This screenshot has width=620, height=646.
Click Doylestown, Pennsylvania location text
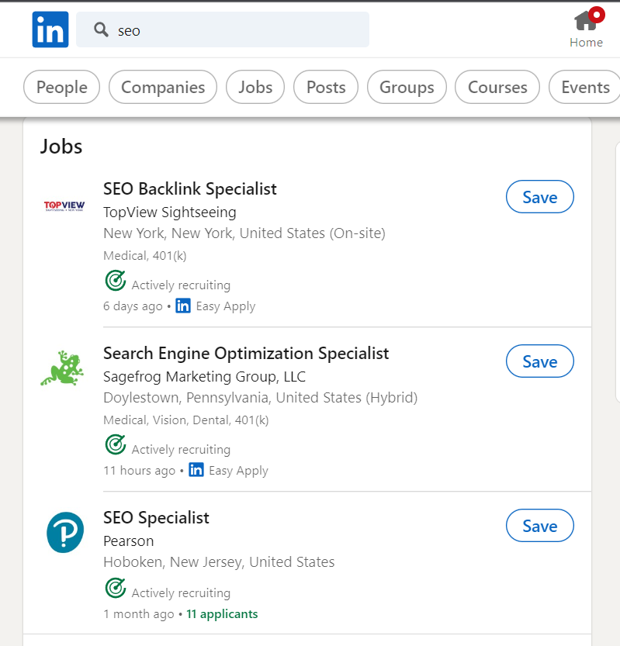pos(260,398)
